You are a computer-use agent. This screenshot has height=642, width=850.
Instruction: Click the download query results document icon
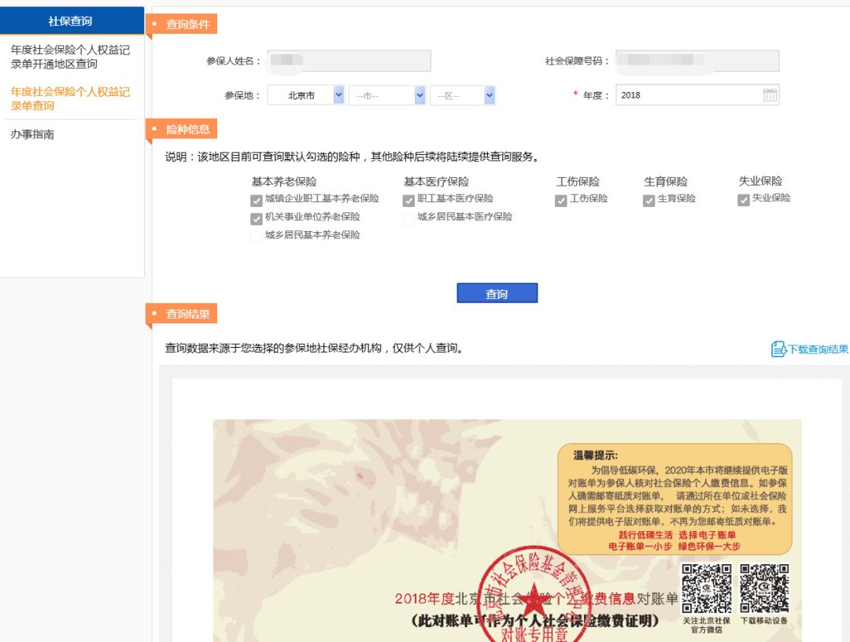point(778,349)
